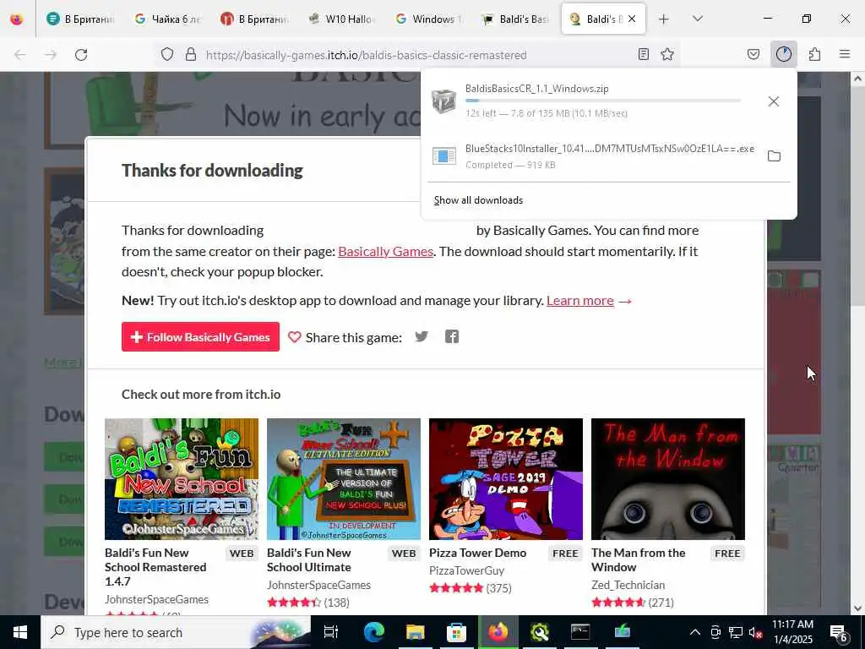The height and width of the screenshot is (649, 865).
Task: Share the game on Twitter
Action: click(422, 336)
